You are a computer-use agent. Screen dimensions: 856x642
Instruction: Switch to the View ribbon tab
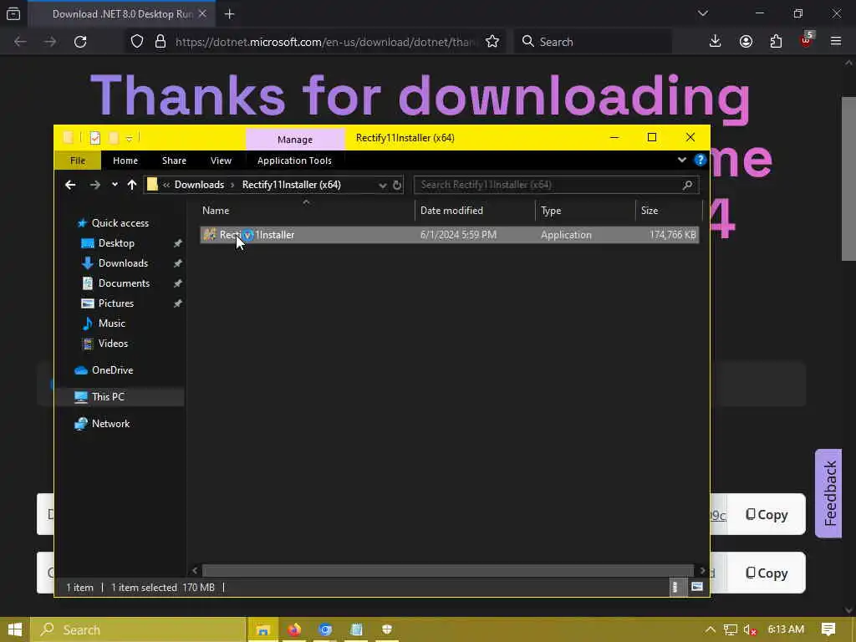(x=221, y=160)
